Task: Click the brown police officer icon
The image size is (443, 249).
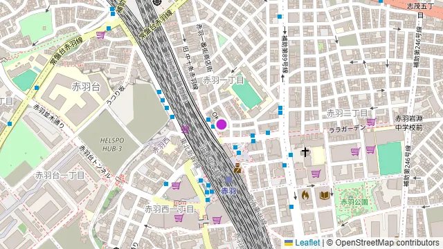Action: point(237,167)
